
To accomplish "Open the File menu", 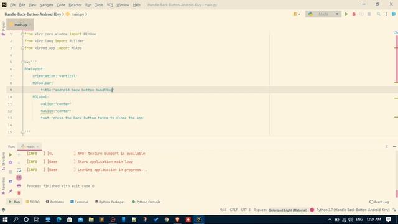I will [12, 5].
